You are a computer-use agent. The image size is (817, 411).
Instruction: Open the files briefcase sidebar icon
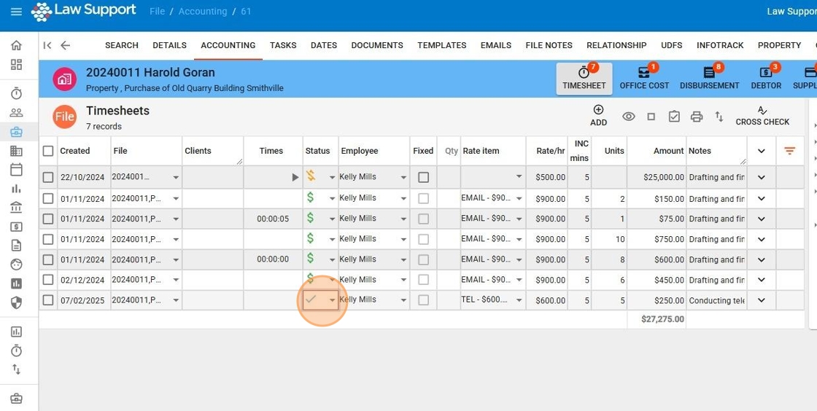coord(16,132)
